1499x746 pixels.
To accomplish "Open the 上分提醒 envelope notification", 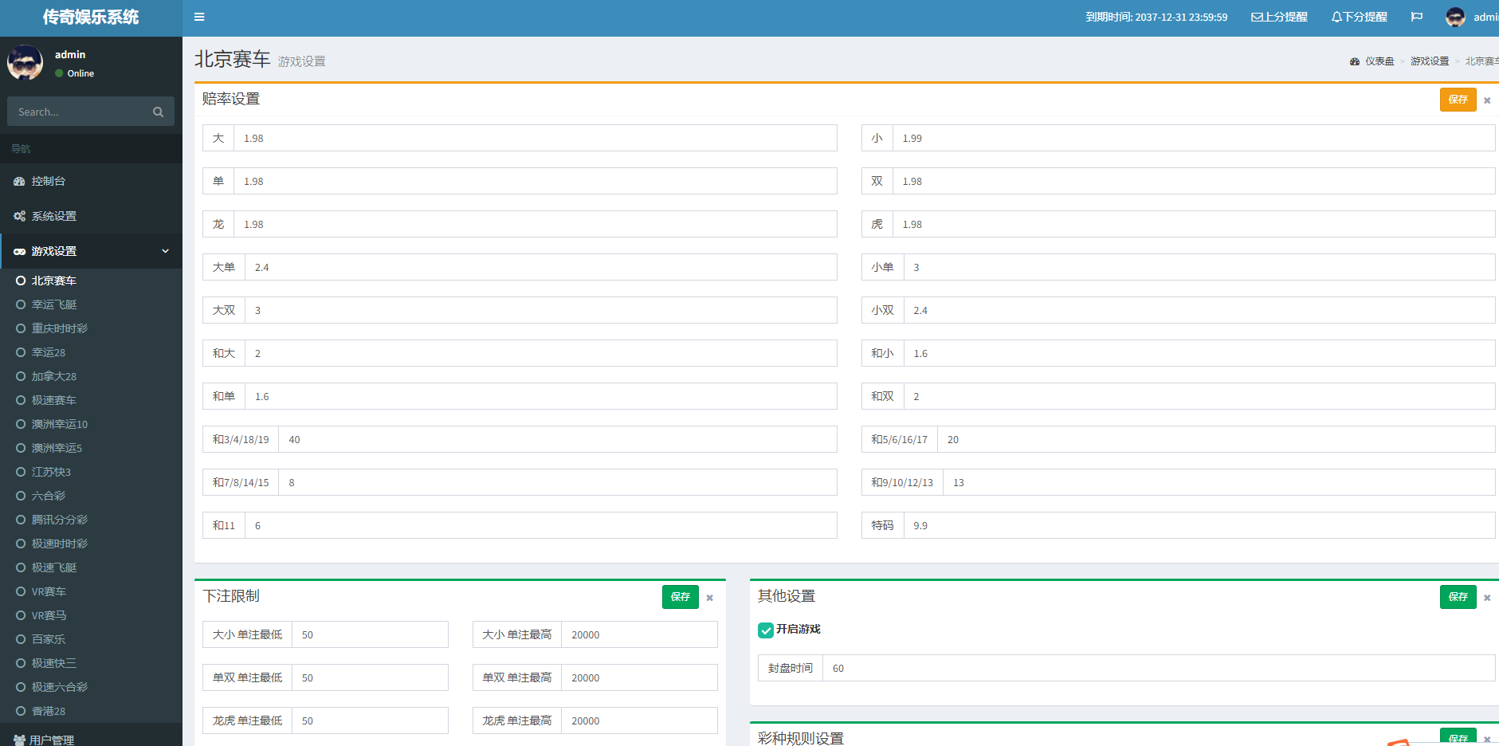I will point(1279,17).
